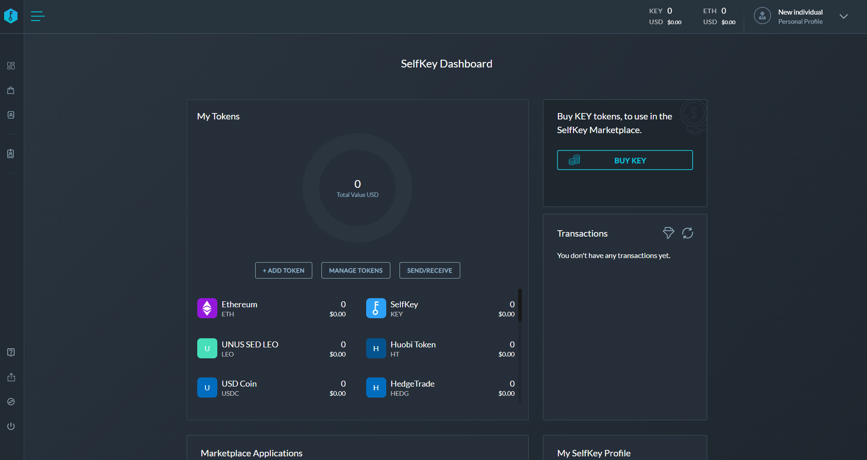Open MANAGE TOKENS

356,270
